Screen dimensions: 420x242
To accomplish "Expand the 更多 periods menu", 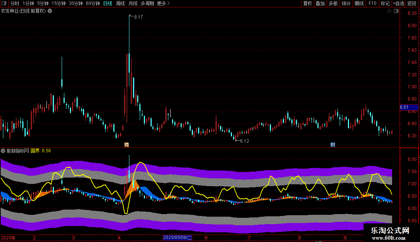I will [163, 3].
